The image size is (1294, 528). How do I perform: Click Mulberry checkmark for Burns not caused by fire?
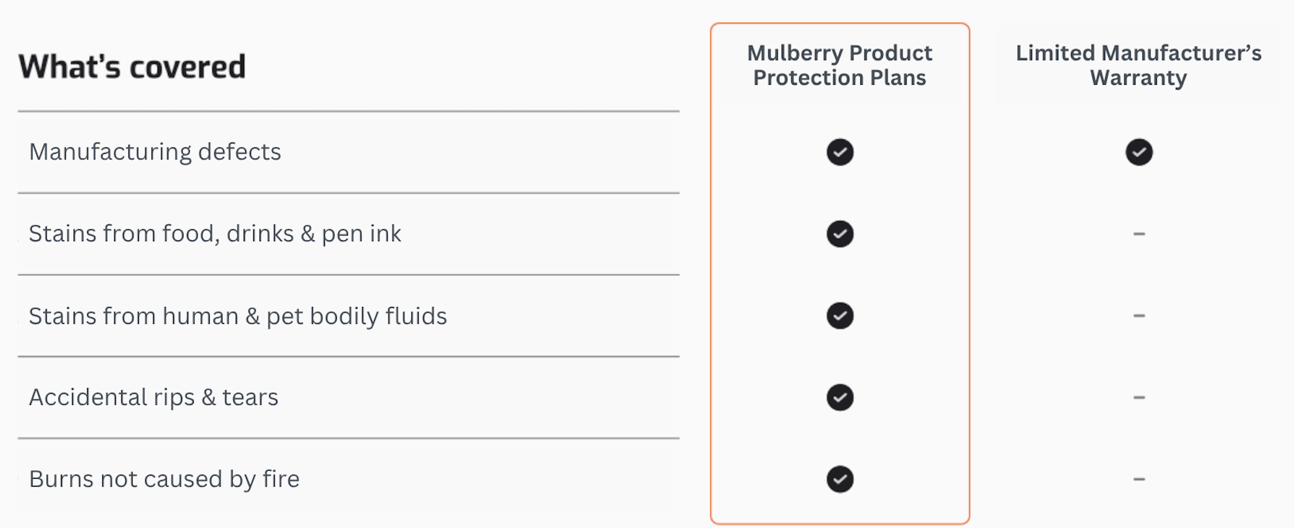pos(840,479)
